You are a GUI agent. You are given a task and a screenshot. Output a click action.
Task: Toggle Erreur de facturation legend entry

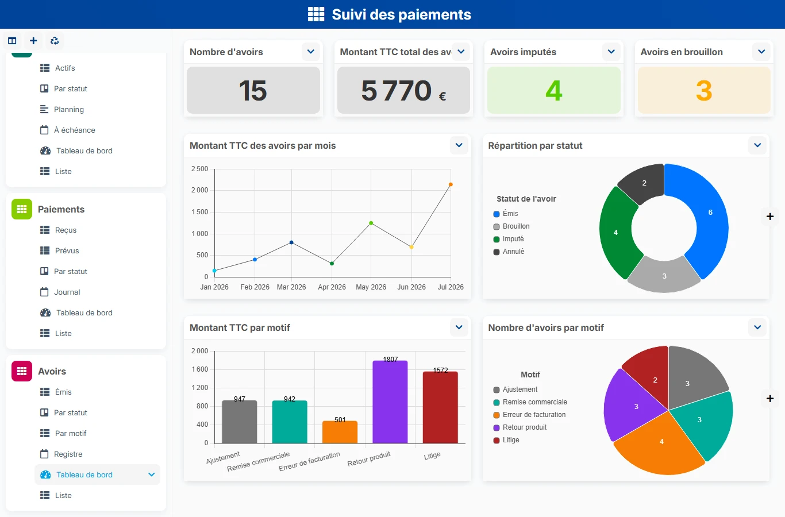click(x=529, y=415)
